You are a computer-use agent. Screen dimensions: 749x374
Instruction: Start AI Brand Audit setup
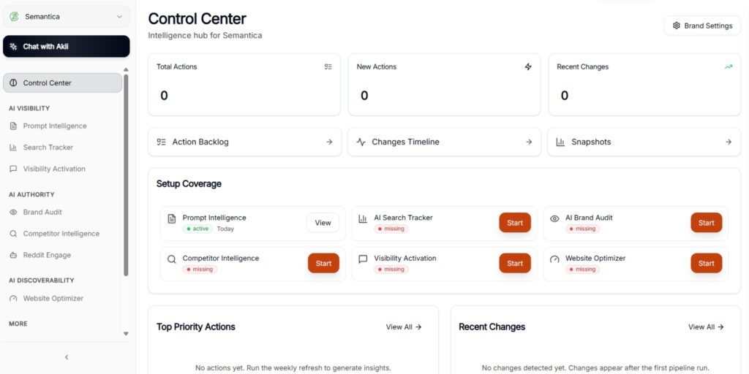(x=707, y=223)
